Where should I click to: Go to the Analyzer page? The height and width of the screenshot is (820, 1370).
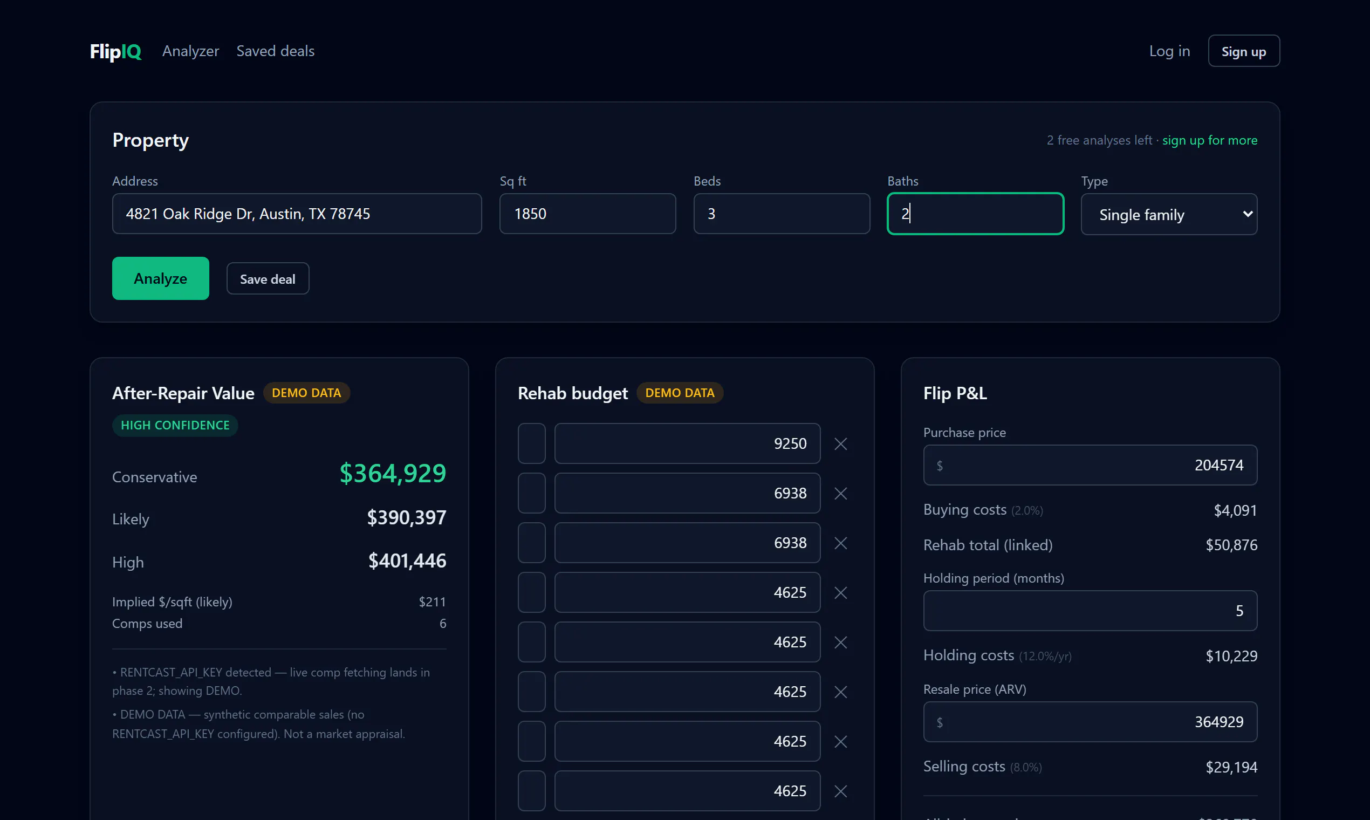190,51
